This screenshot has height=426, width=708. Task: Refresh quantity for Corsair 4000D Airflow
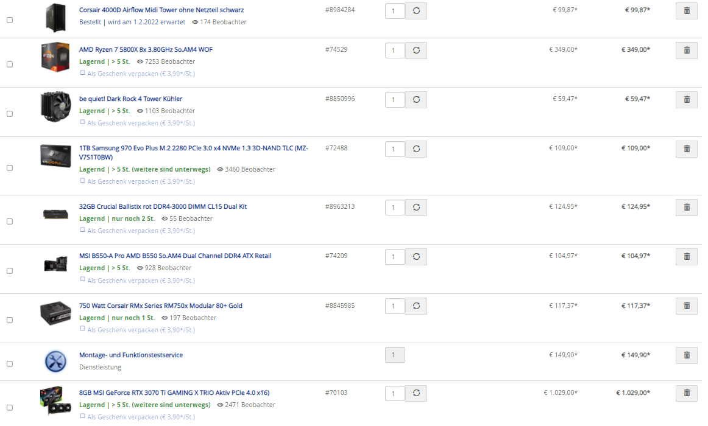pos(416,11)
